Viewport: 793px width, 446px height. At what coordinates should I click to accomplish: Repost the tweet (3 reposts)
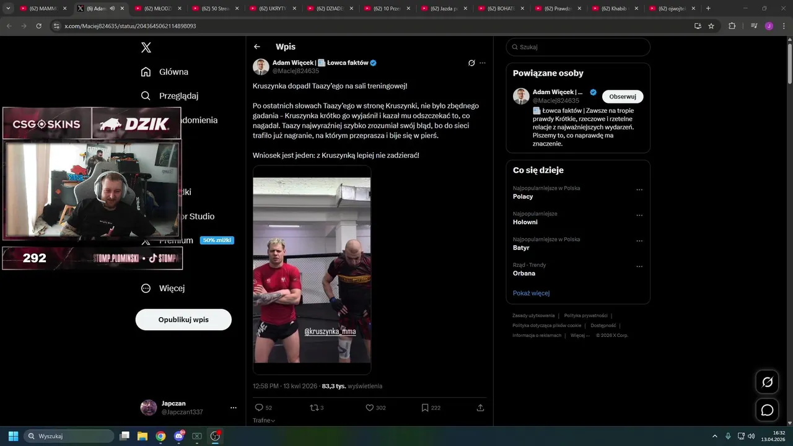click(x=317, y=408)
